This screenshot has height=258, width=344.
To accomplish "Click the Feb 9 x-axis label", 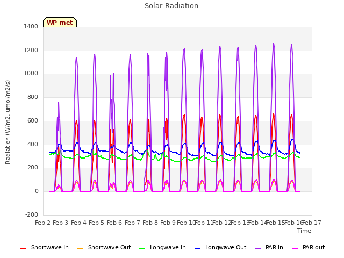I will tap(168, 223).
